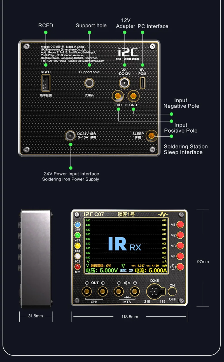
Task: Select the blue 315 frequency button
Action: [77, 225]
